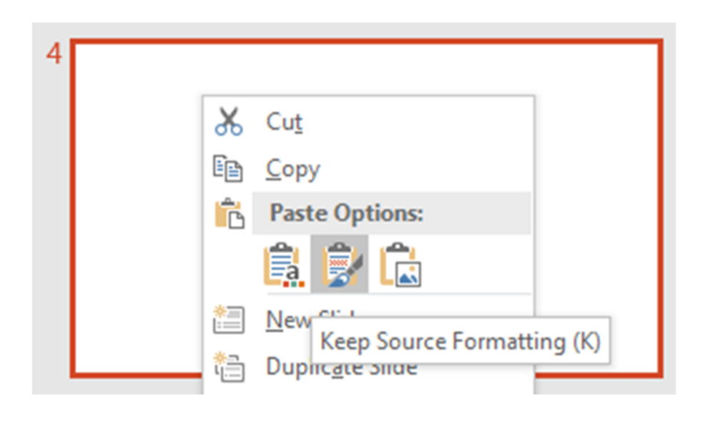Click the Duplicate Slide icon
708x432 pixels.
tap(229, 365)
